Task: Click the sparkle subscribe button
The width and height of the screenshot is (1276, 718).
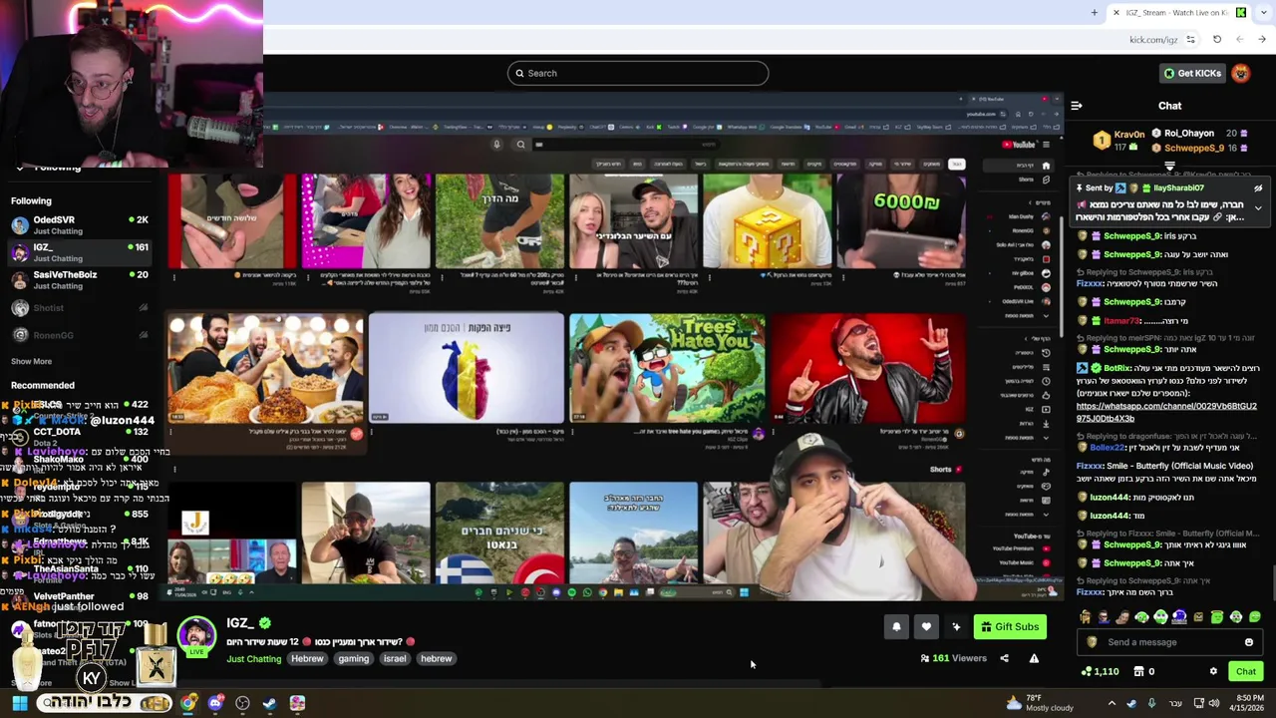Action: coord(956,626)
